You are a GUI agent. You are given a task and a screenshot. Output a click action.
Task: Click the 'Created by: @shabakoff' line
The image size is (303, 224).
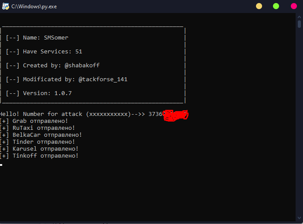(53, 66)
